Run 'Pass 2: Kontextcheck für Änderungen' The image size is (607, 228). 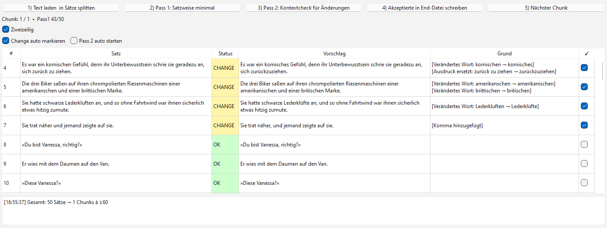pos(303,8)
